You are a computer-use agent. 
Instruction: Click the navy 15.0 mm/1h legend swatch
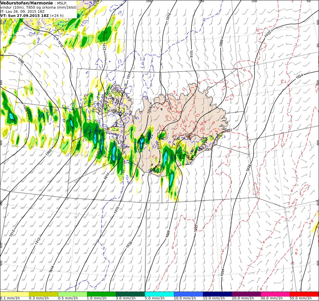pos(217,294)
